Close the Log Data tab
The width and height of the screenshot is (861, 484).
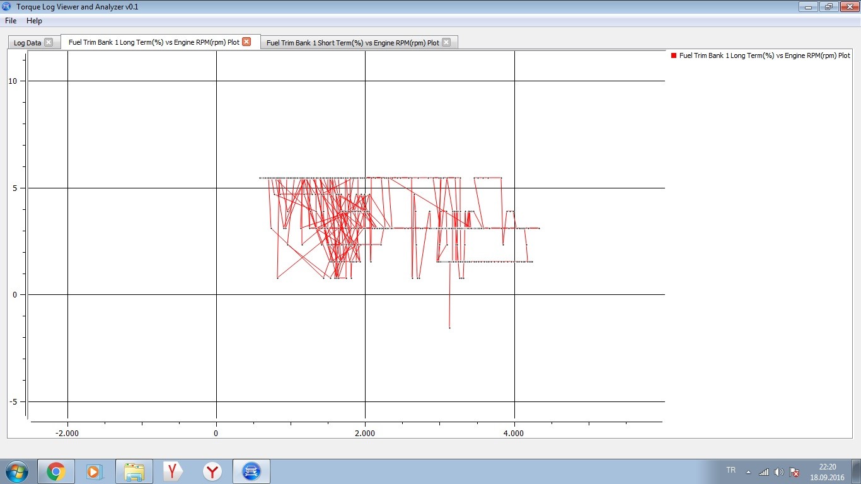(49, 42)
